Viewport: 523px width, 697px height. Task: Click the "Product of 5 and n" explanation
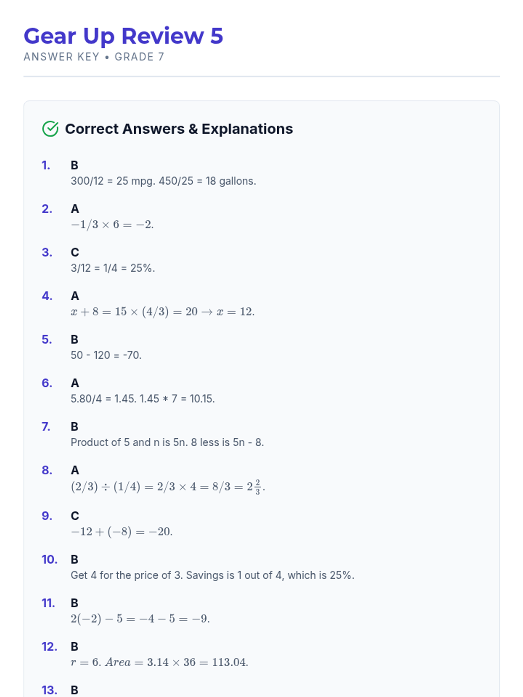coord(167,443)
